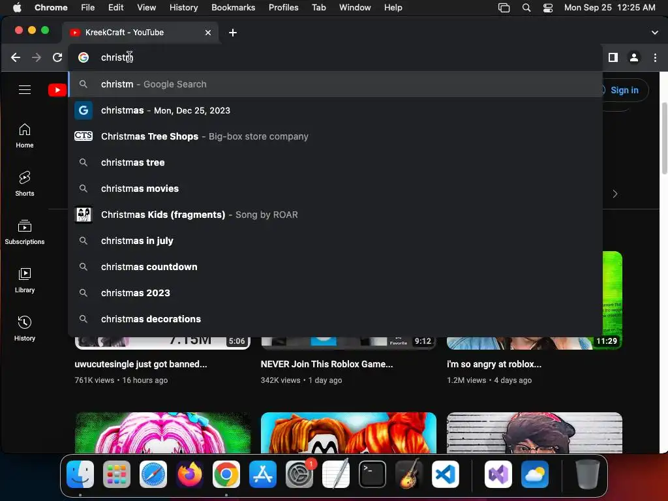Select 'christmas 2023' suggestion
Screen dimensions: 668x501
(335, 293)
